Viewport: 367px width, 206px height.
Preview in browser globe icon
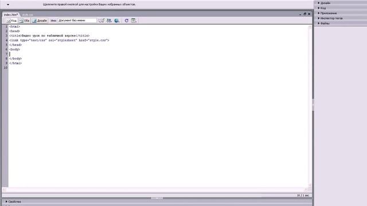click(x=116, y=21)
